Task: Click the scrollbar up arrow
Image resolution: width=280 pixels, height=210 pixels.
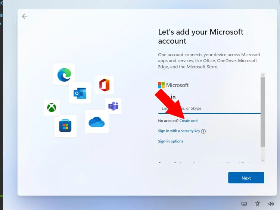Action: pos(263,75)
